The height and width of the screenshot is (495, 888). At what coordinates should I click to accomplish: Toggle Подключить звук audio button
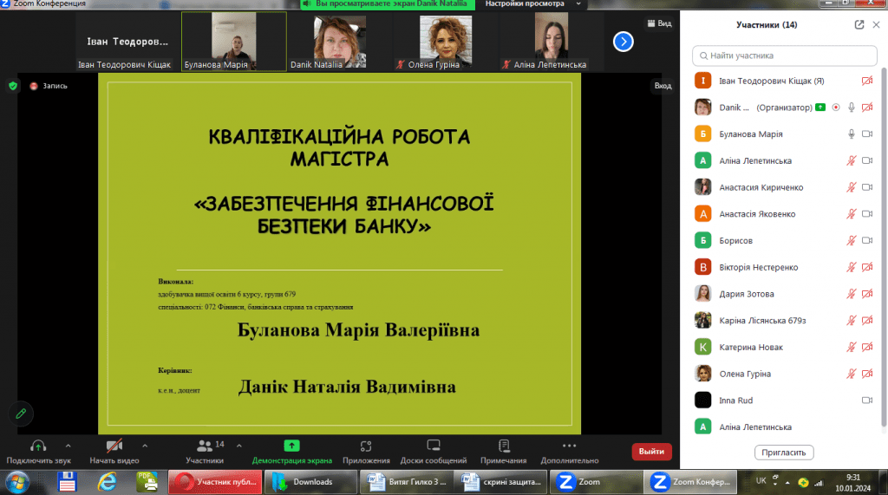(x=37, y=446)
